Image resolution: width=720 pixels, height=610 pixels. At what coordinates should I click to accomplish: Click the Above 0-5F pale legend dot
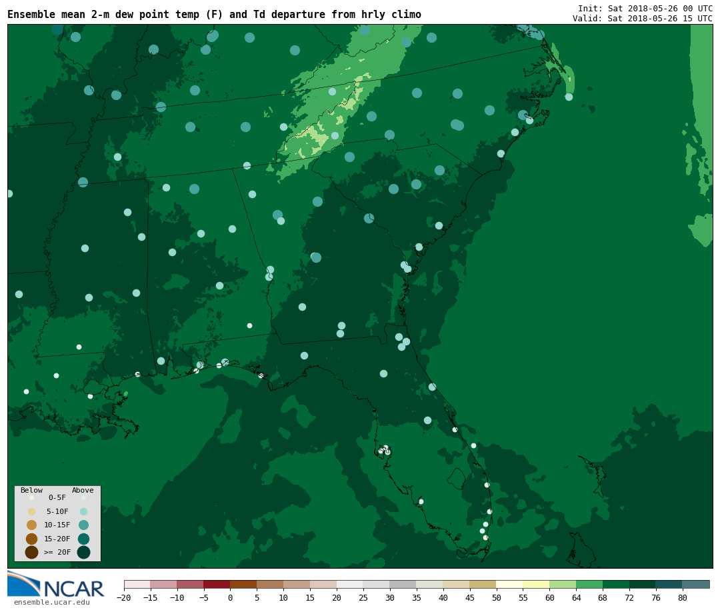click(x=83, y=497)
